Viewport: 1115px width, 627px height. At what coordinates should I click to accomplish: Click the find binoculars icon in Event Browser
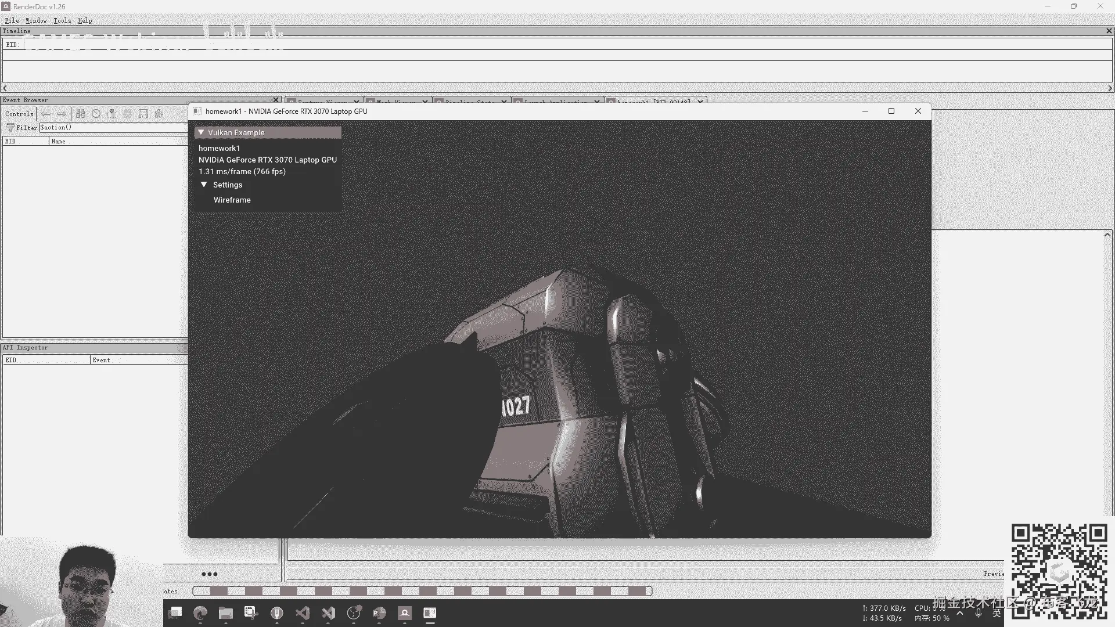click(81, 114)
